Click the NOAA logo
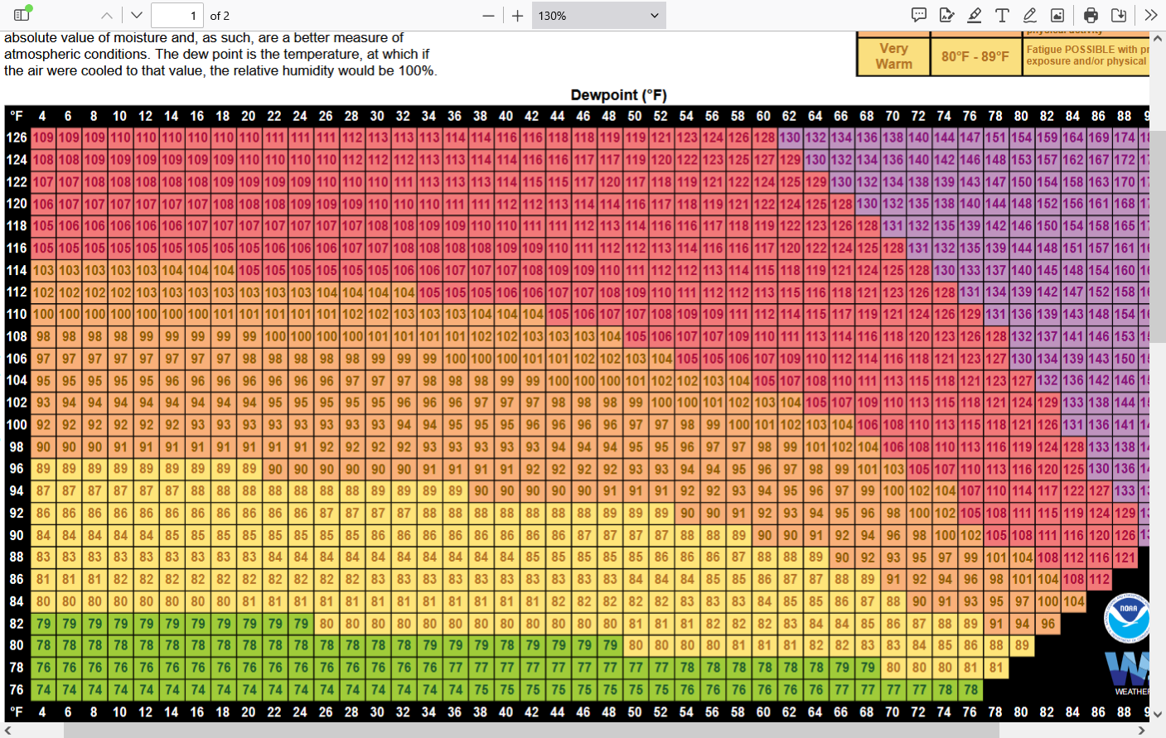The image size is (1166, 738). pyautogui.click(x=1128, y=618)
